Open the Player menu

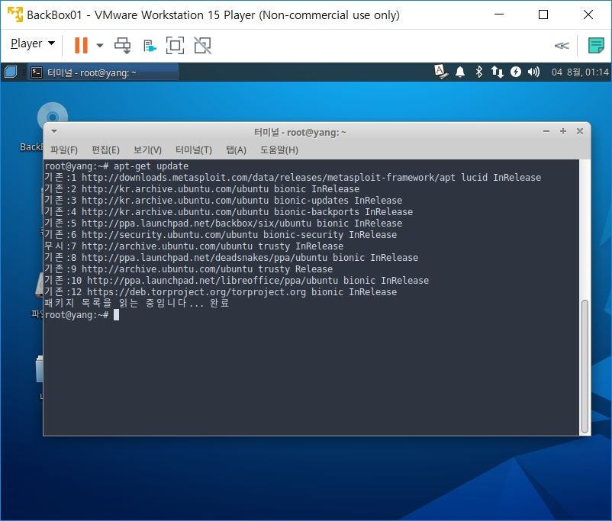click(x=32, y=43)
